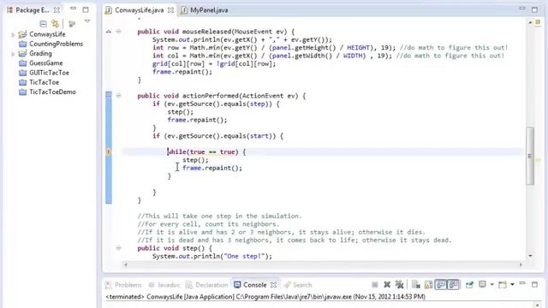The image size is (548, 308).
Task: Click the Package Explorer focus task icon
Action: tap(72, 24)
